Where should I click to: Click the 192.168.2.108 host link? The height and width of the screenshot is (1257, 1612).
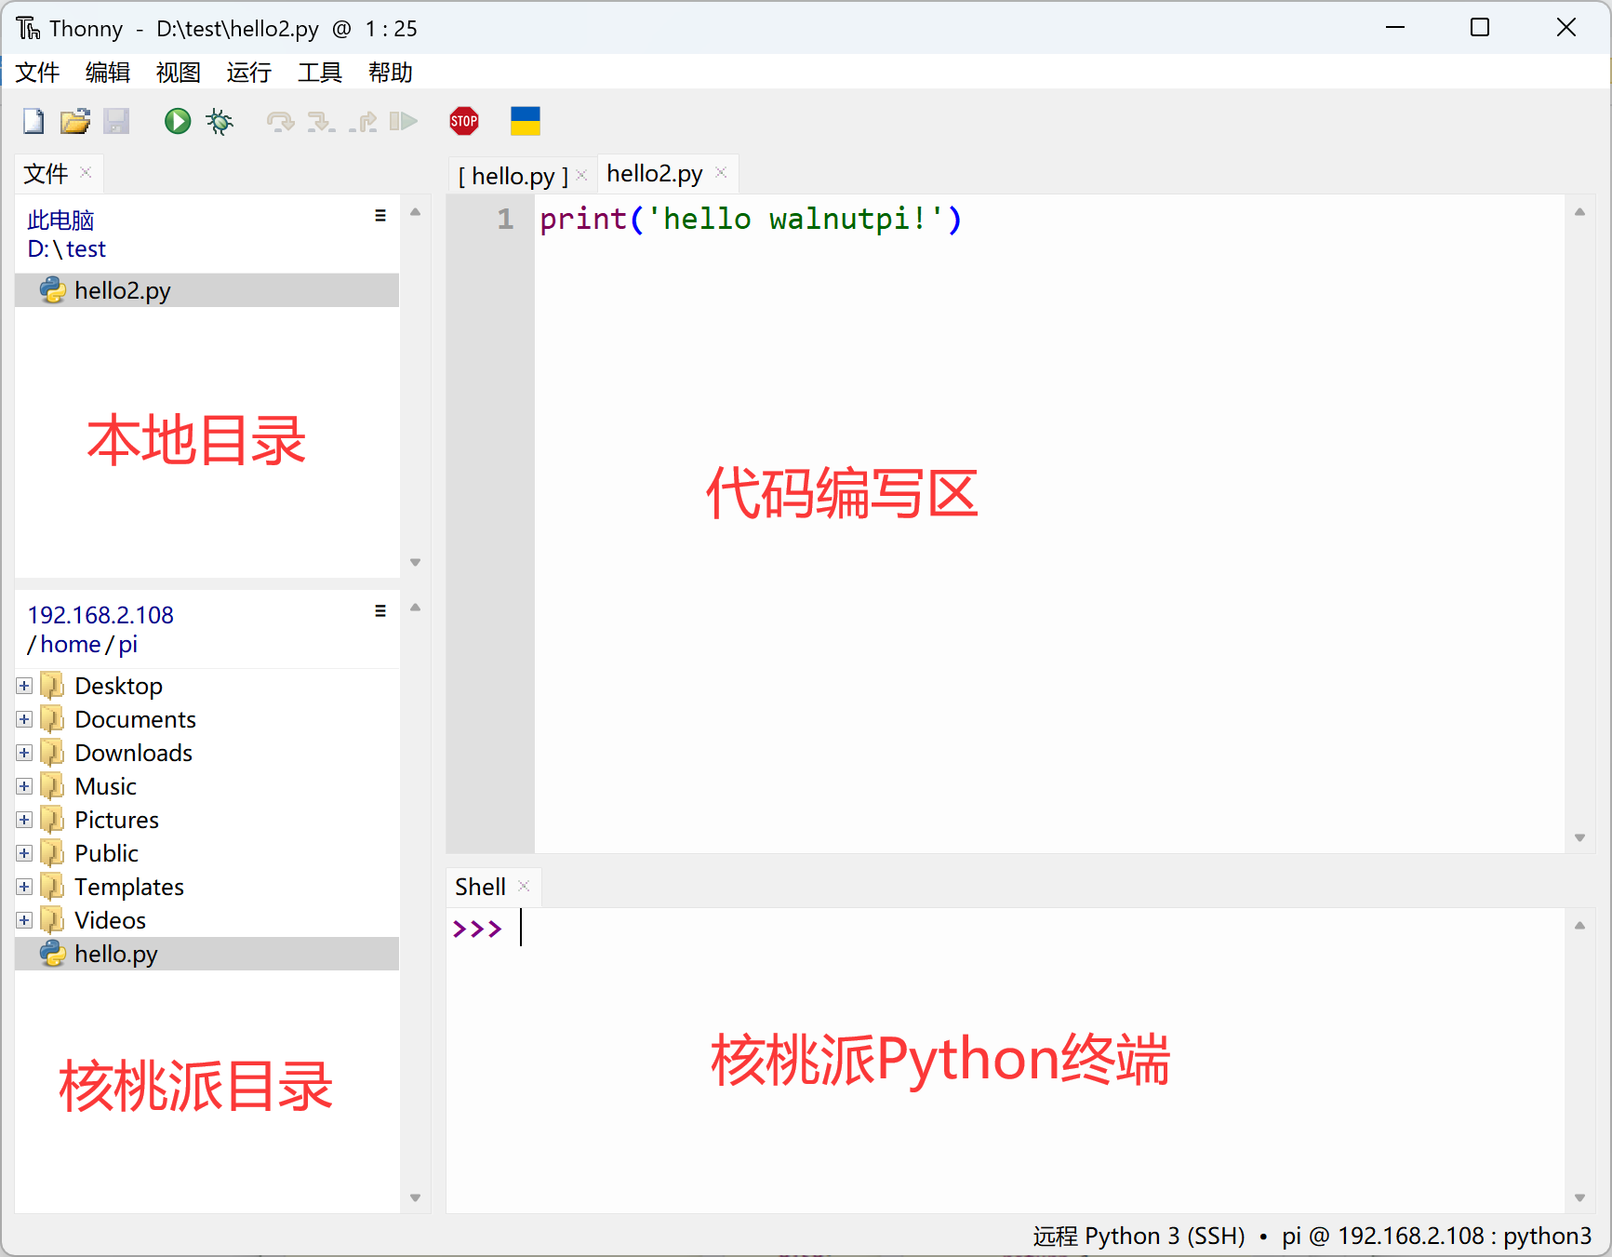click(100, 615)
